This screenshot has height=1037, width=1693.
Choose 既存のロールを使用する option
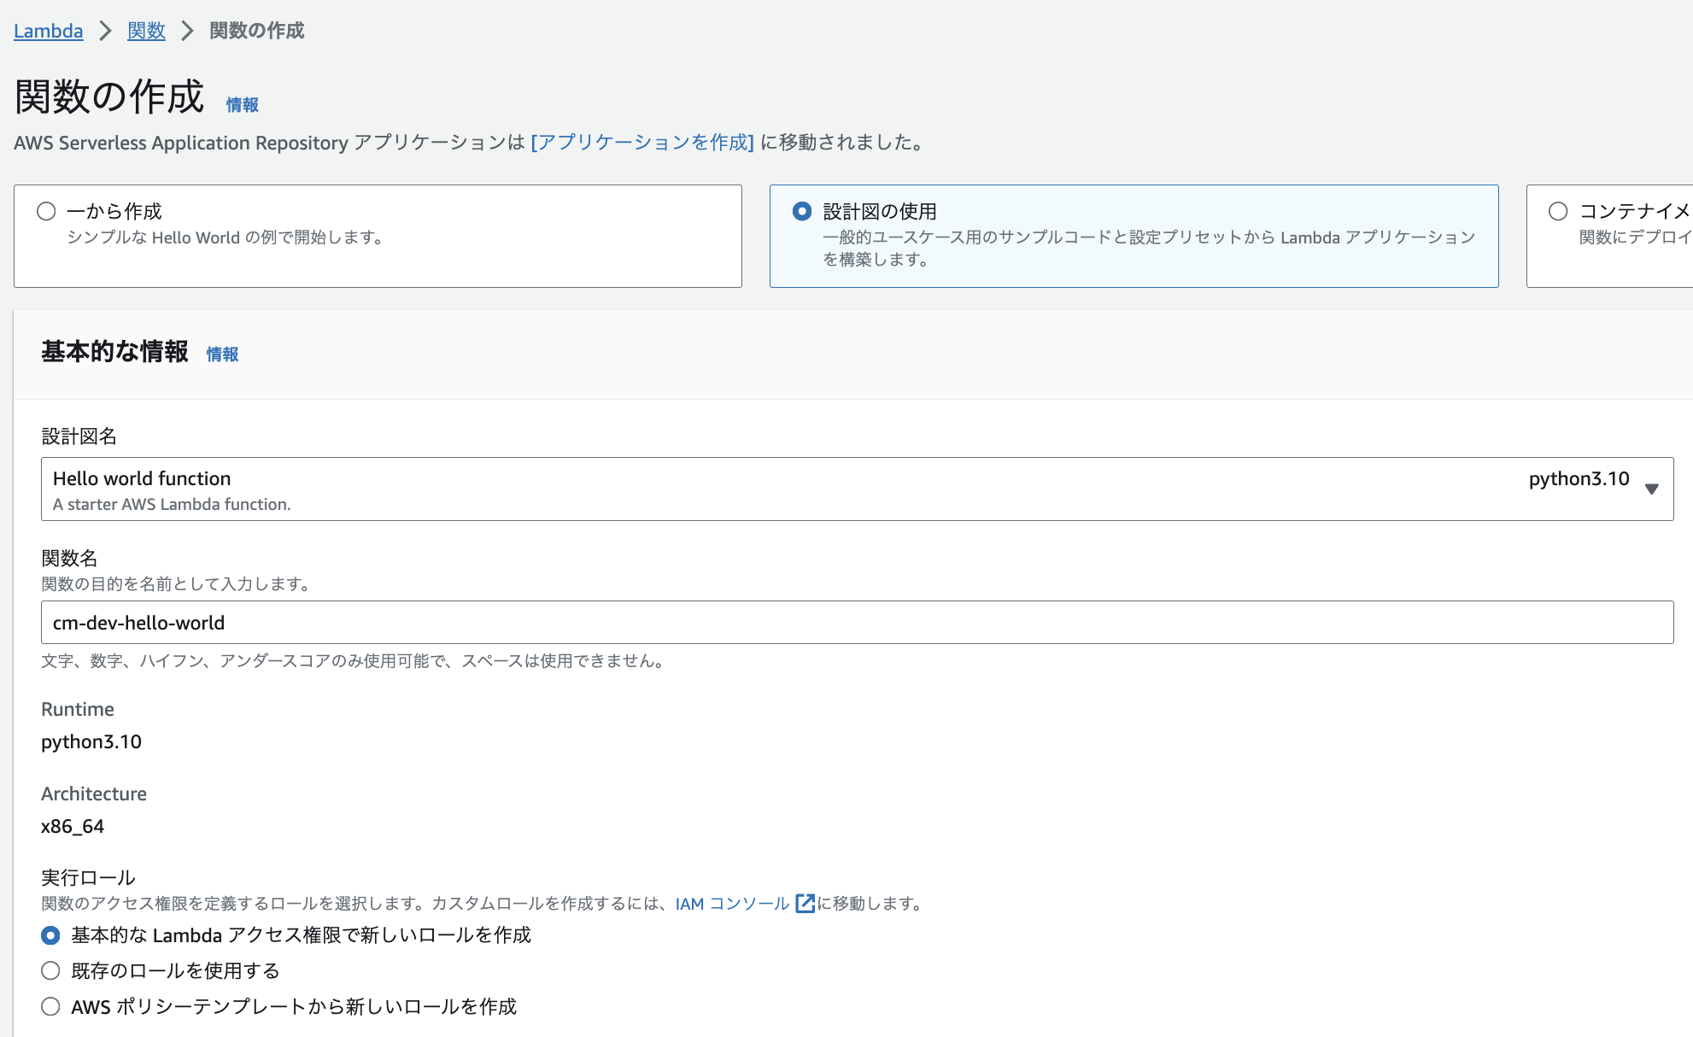coord(50,970)
